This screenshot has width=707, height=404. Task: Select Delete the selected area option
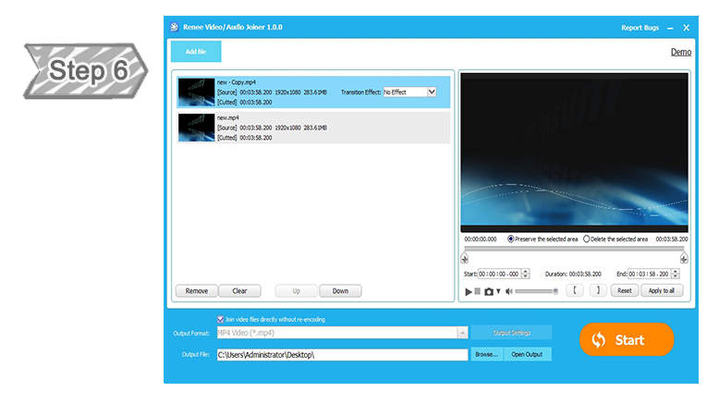[x=587, y=239]
